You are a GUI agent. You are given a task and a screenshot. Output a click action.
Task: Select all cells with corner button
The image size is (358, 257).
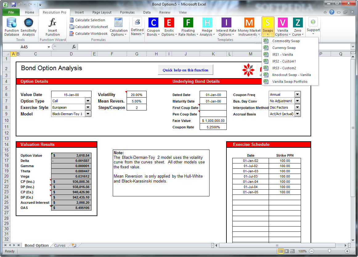click(x=6, y=54)
